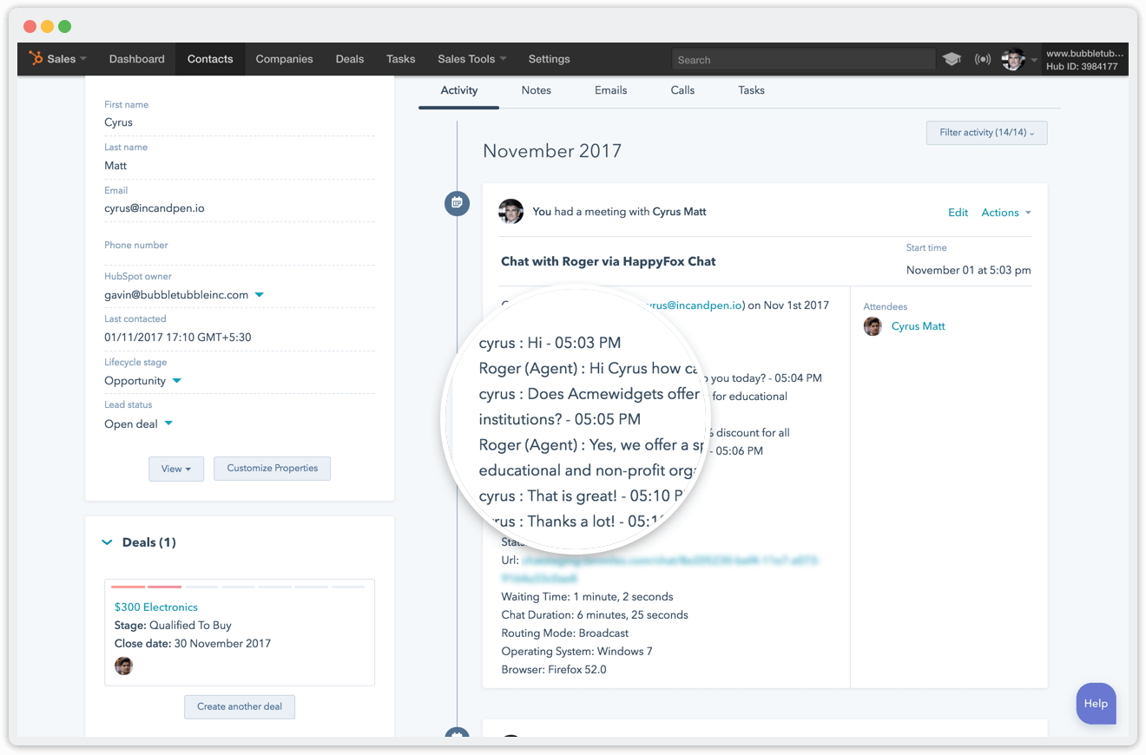This screenshot has height=755, width=1146.
Task: Click Stage: Qualified To Buy text
Action: coord(173,626)
